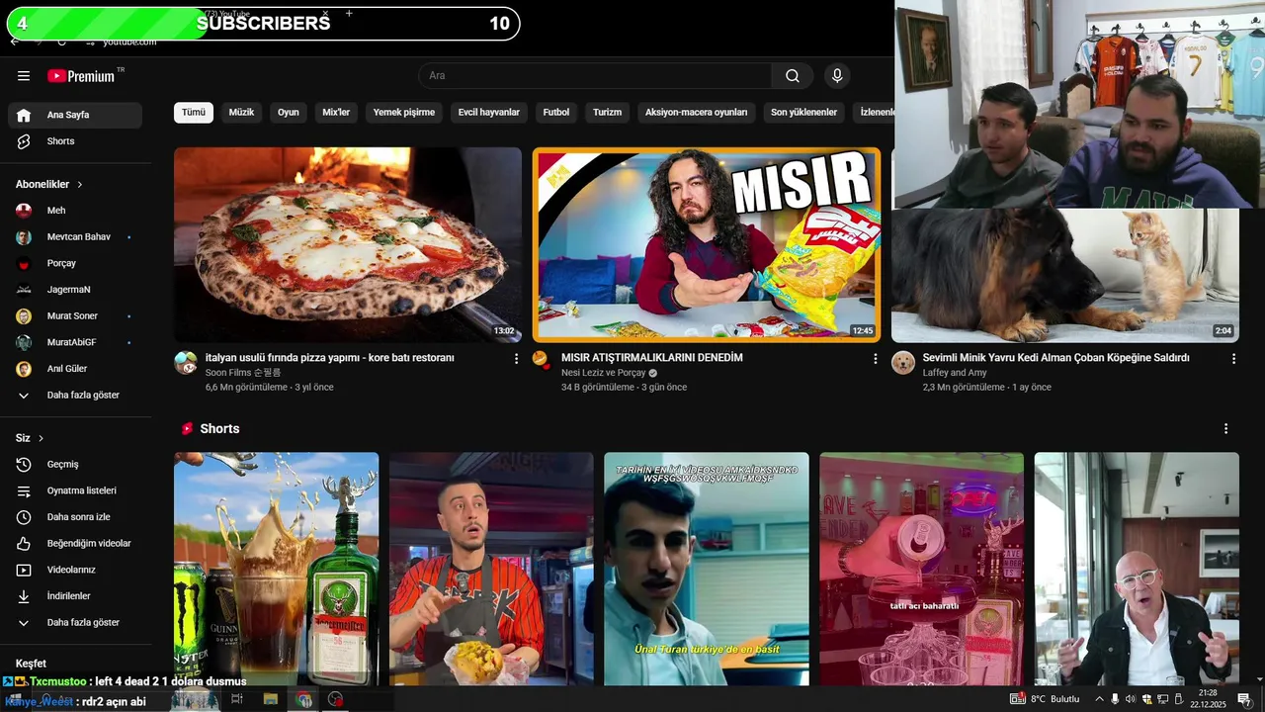Image resolution: width=1265 pixels, height=712 pixels.
Task: Open the Monster Jägermeister drink Short
Action: (277, 569)
